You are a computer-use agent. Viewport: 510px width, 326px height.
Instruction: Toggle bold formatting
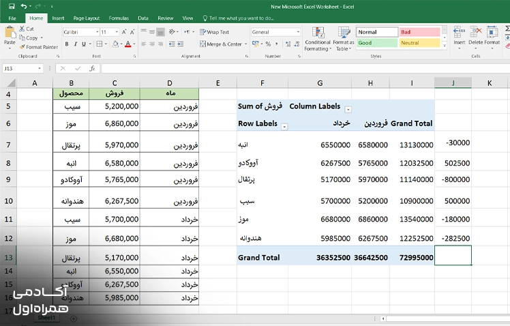tap(67, 44)
